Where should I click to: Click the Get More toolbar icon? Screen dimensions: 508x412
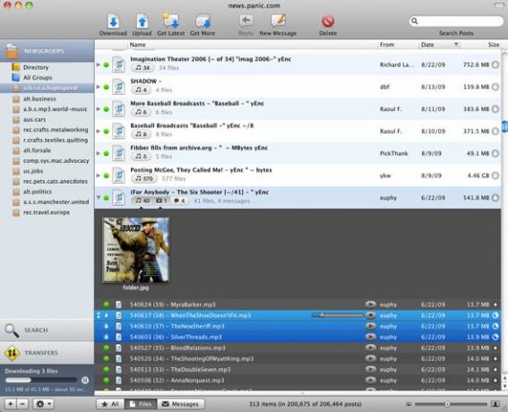tap(202, 21)
